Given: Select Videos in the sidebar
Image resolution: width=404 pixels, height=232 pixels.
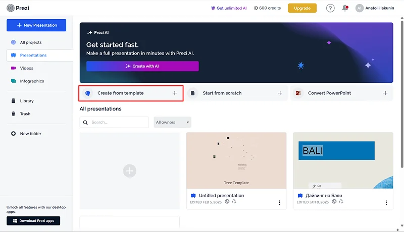Looking at the screenshot, I should pos(27,68).
